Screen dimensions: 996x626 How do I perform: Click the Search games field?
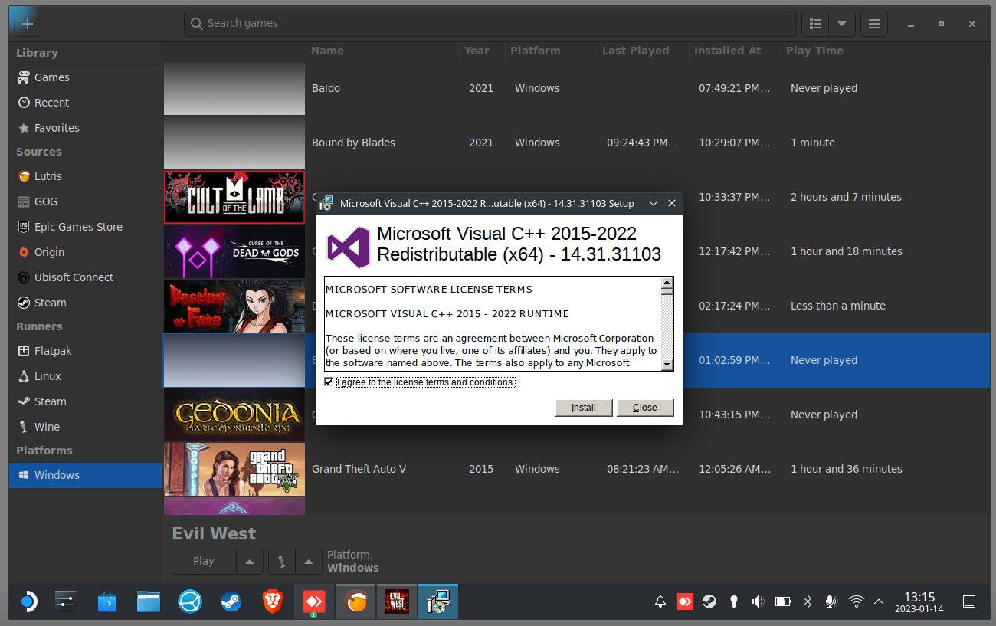(x=490, y=23)
